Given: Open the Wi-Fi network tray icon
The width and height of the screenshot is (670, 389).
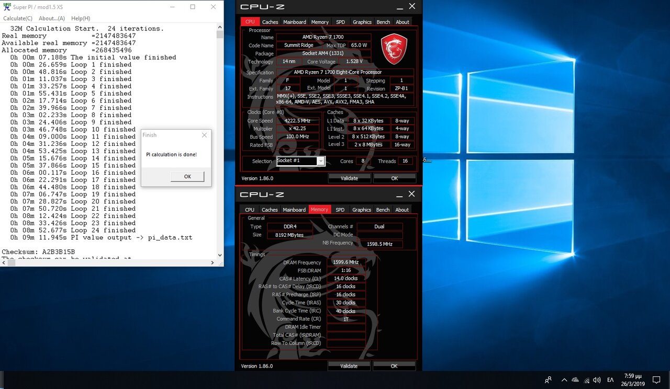Looking at the screenshot, I should point(587,380).
